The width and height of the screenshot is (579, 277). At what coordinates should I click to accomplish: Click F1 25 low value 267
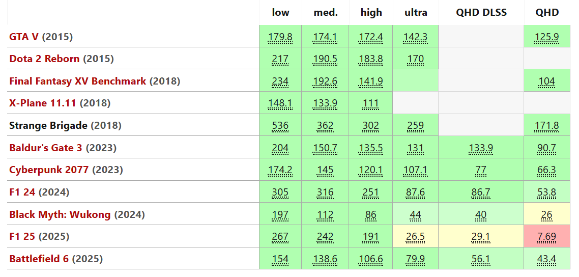[281, 237]
